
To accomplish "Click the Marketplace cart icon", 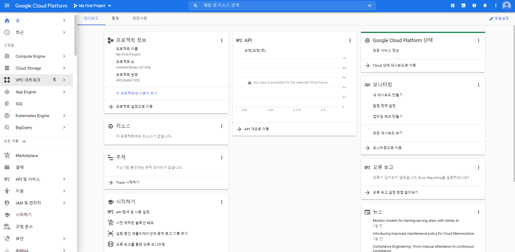I will coord(7,155).
